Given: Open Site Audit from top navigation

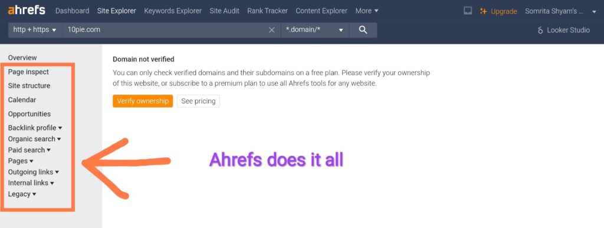Looking at the screenshot, I should click(224, 11).
